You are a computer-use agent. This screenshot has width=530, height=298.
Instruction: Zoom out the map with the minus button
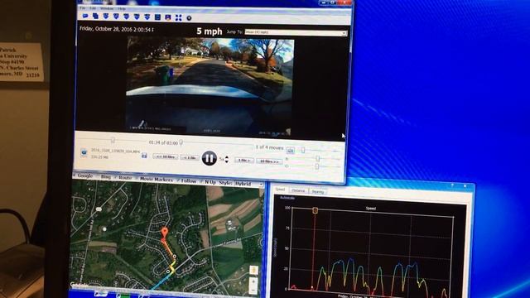click(253, 291)
